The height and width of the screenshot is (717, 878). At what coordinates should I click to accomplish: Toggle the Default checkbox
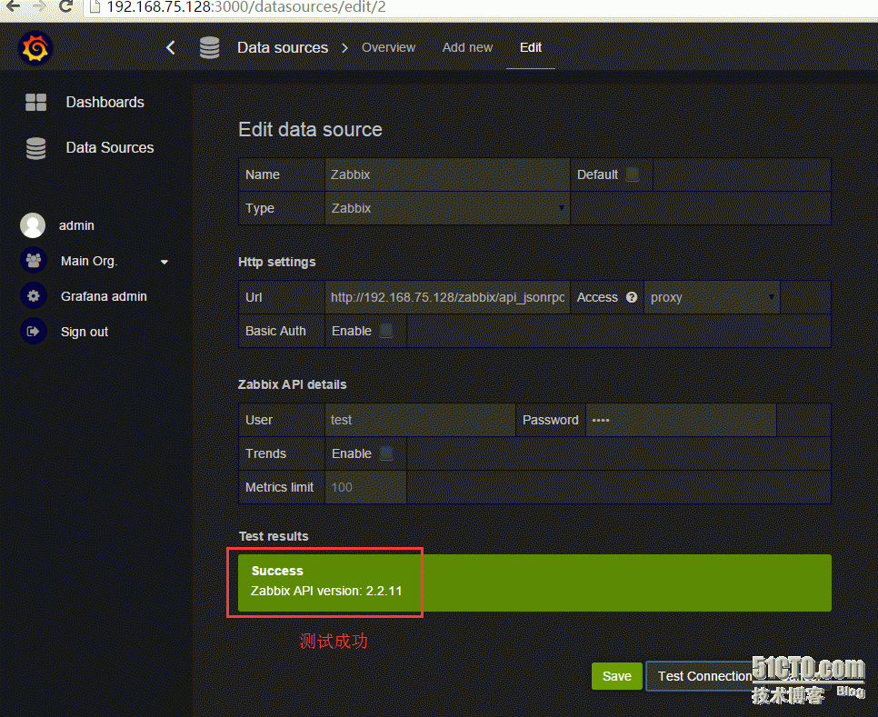[x=633, y=174]
